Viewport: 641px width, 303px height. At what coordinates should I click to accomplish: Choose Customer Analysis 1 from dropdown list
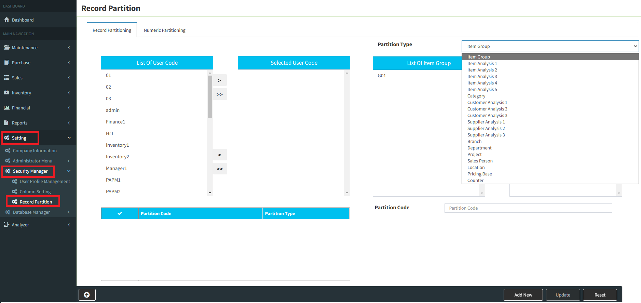click(x=487, y=103)
